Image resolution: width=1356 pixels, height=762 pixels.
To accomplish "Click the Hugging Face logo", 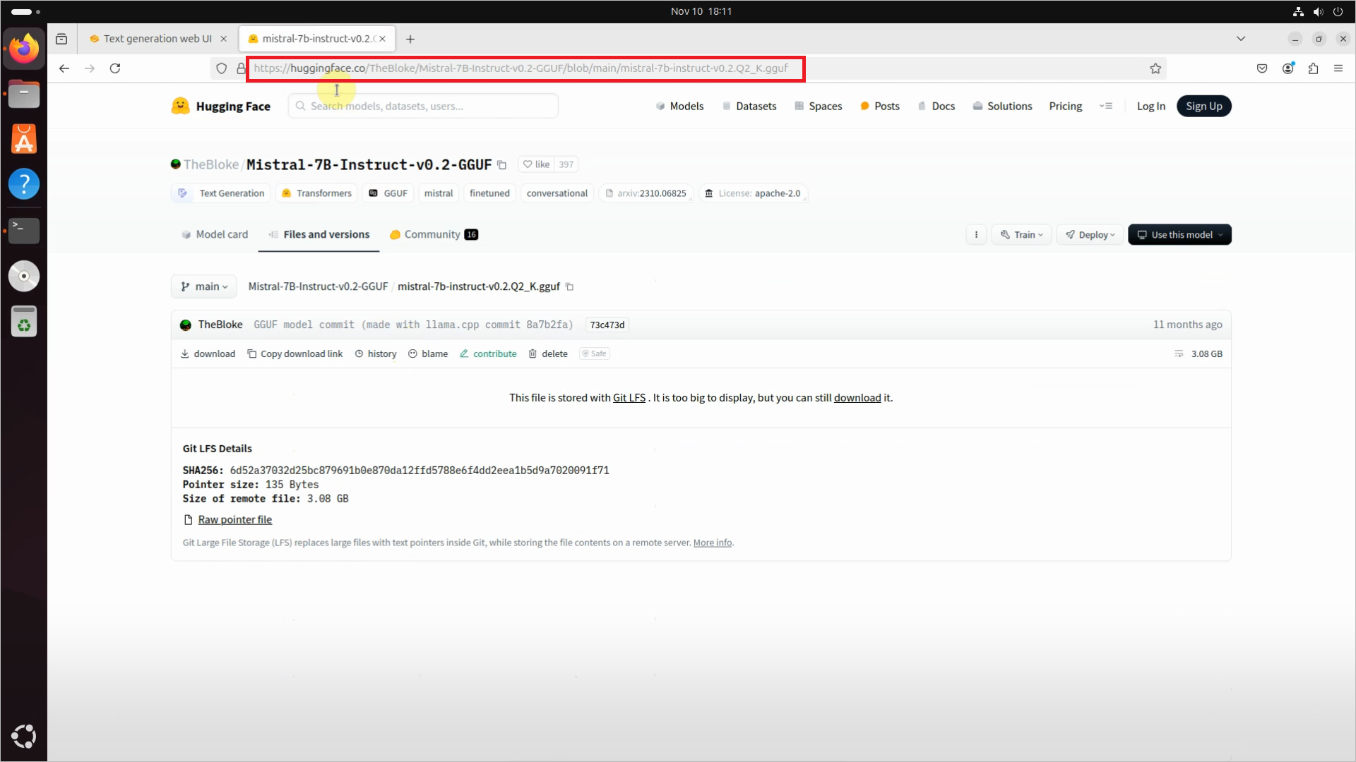I will (221, 106).
